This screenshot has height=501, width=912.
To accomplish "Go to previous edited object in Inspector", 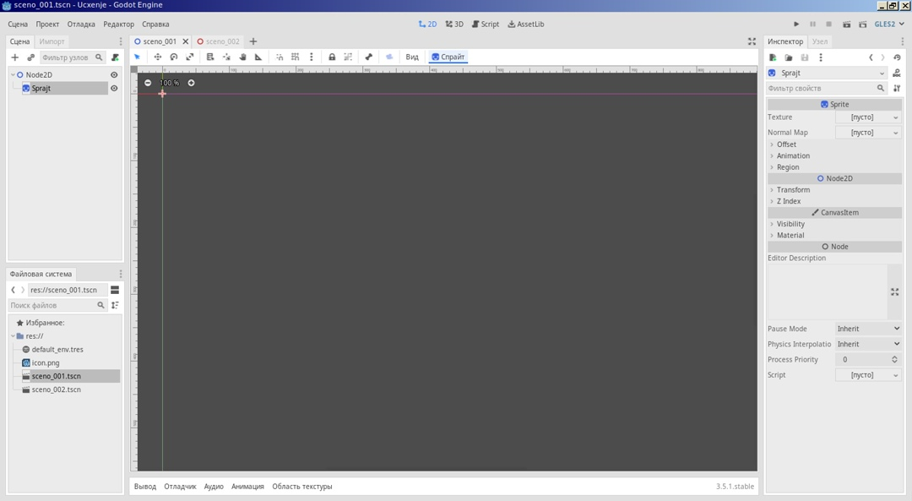I will click(x=871, y=57).
